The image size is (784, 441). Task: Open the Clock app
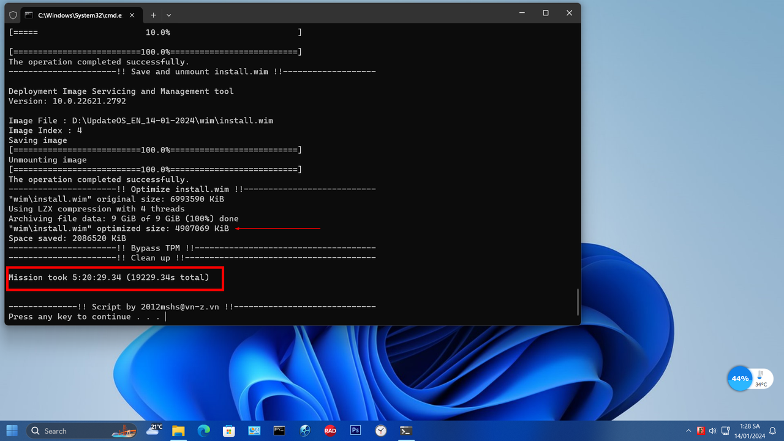point(381,431)
